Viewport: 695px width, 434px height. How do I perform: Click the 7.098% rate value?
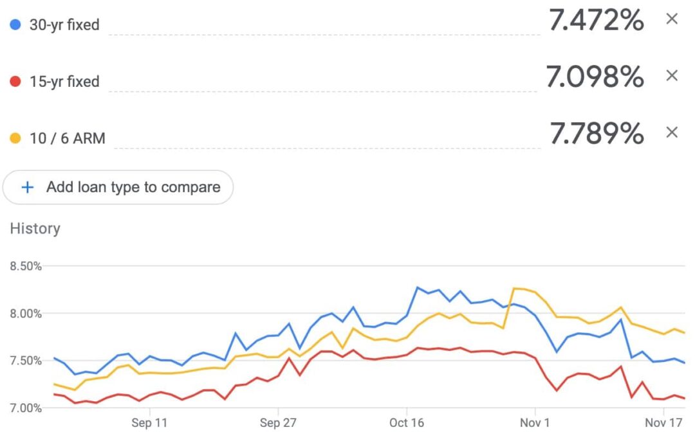(x=595, y=77)
